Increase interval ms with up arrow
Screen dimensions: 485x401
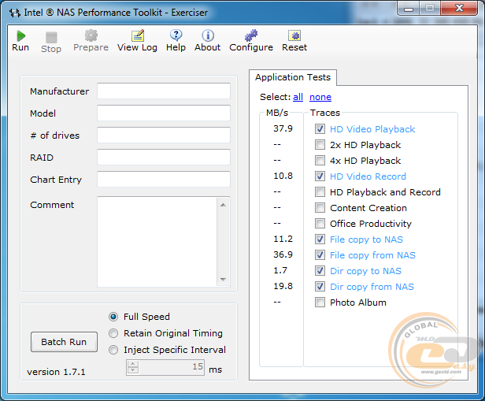[133, 364]
